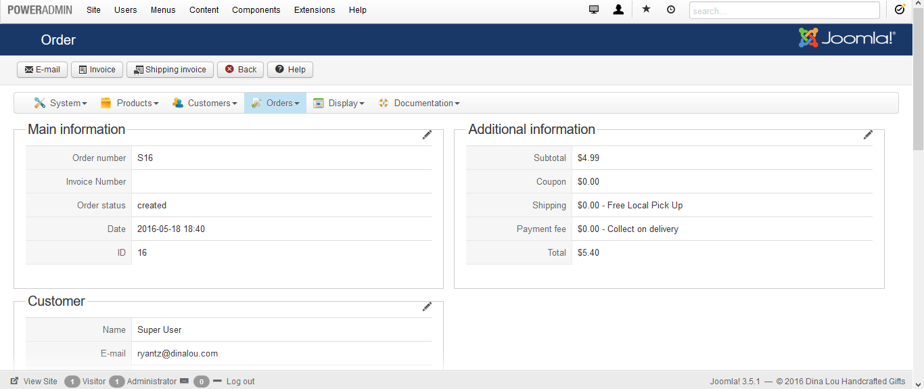Open the Content menu

tap(204, 9)
